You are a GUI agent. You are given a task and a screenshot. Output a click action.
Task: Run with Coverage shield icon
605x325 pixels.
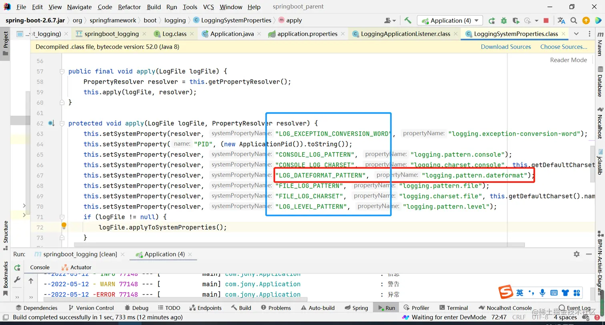pos(516,20)
